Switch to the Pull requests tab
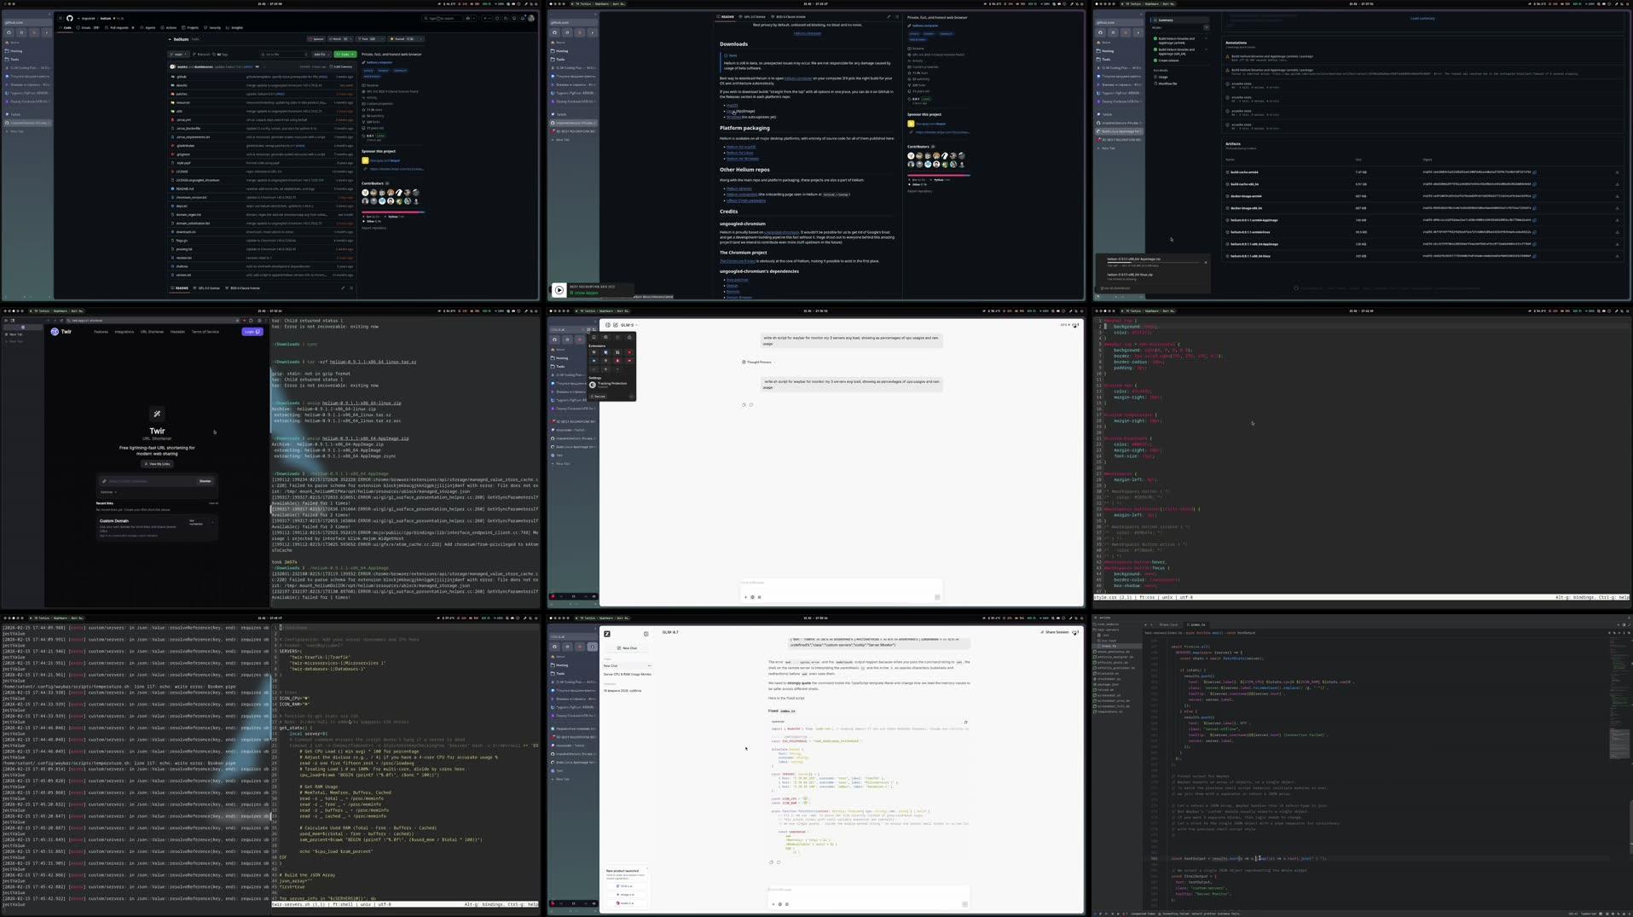 click(x=119, y=27)
